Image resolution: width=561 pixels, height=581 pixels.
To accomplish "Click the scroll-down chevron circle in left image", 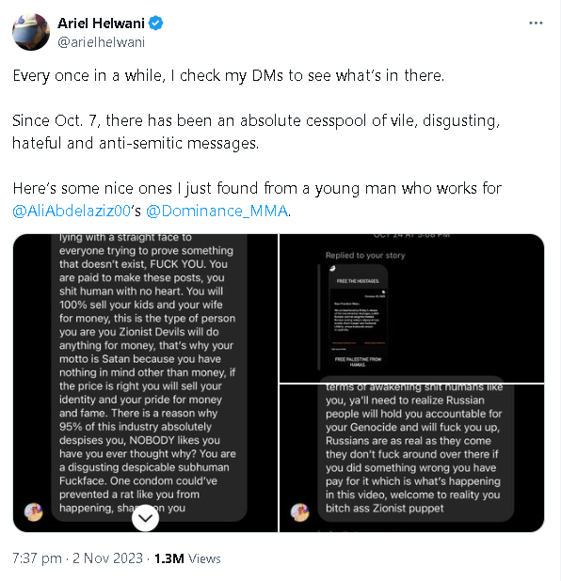I will pyautogui.click(x=145, y=518).
